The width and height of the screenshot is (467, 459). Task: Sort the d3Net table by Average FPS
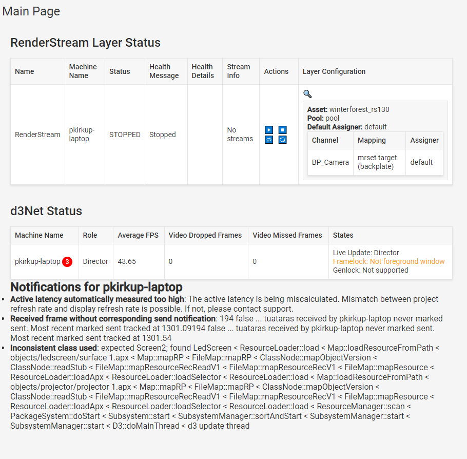138,235
